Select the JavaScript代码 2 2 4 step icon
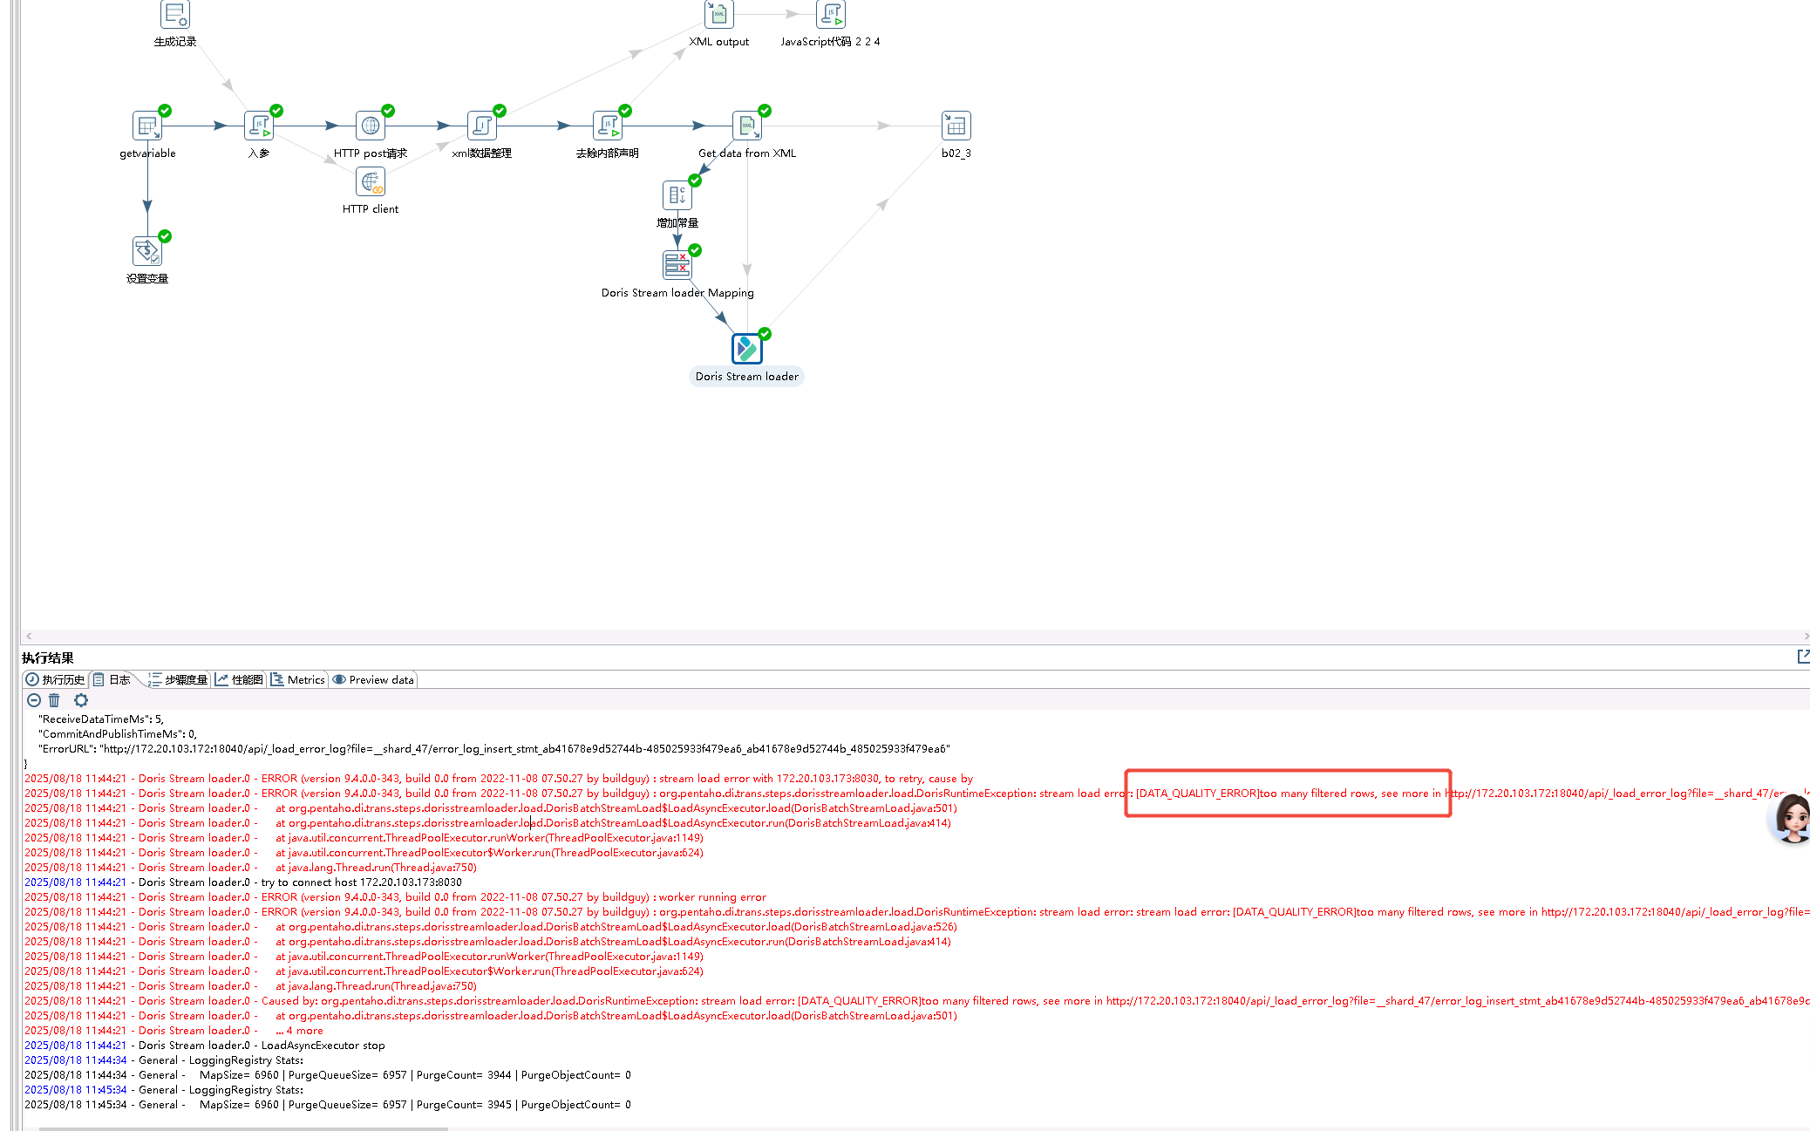The image size is (1810, 1131). [x=830, y=14]
